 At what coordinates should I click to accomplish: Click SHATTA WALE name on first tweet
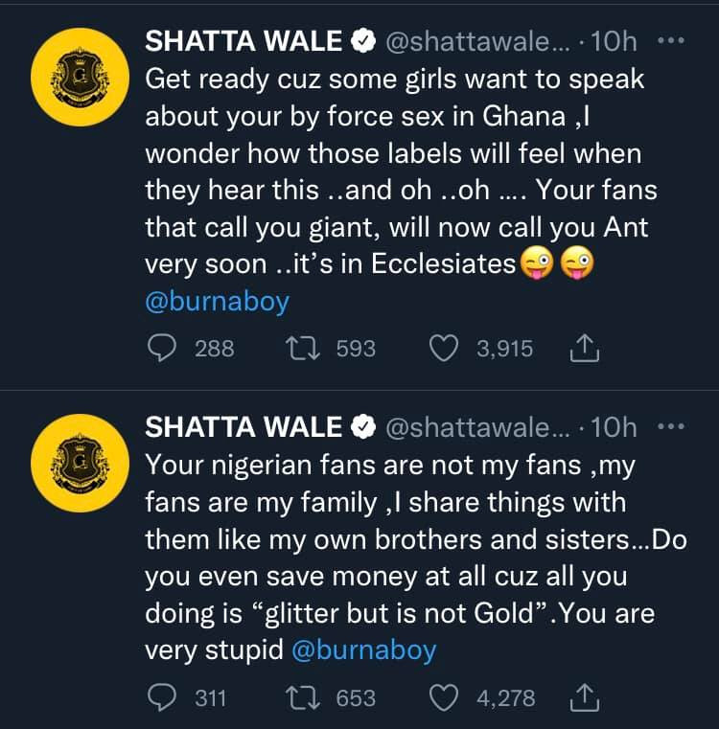point(244,41)
